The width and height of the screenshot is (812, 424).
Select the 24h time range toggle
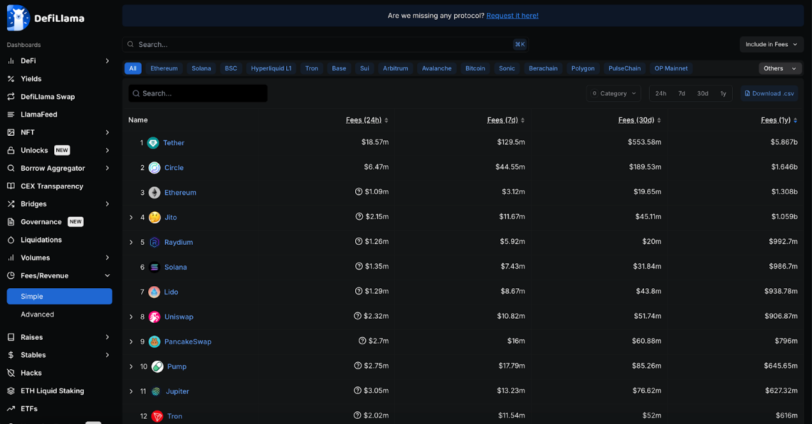[x=661, y=94]
